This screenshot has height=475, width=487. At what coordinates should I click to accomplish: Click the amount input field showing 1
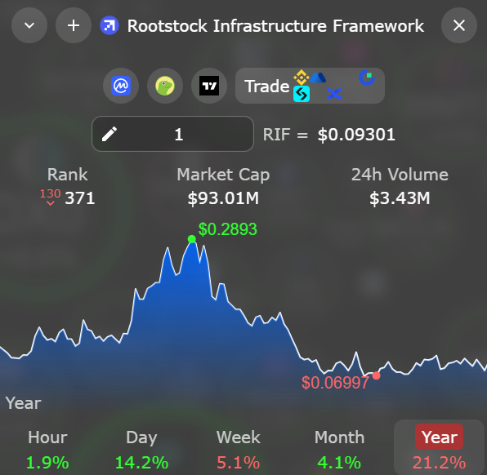(x=172, y=134)
